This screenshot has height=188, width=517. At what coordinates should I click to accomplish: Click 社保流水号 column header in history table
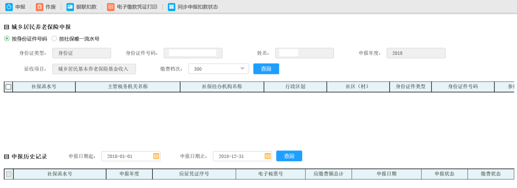[x=60, y=174]
